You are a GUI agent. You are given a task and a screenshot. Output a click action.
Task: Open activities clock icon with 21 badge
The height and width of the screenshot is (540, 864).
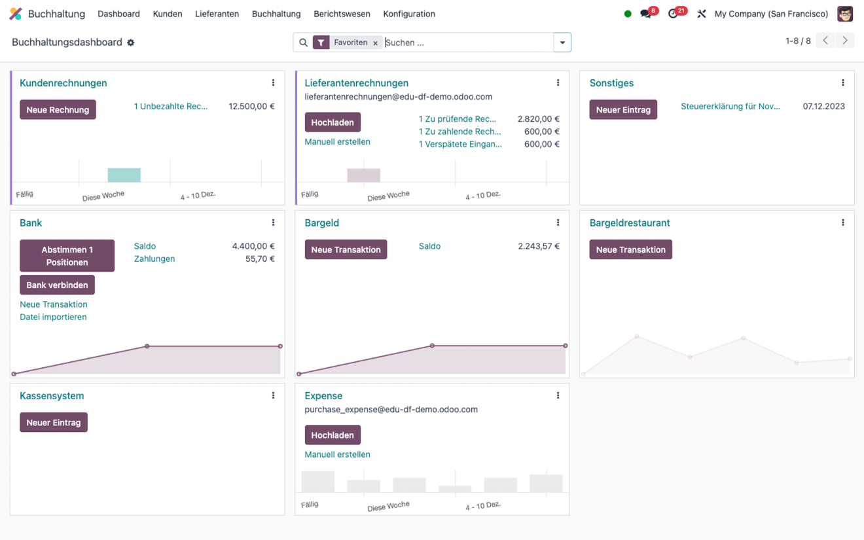pos(674,14)
